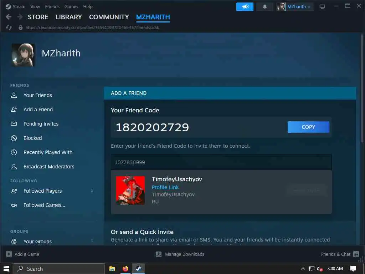Open Followed Players
This screenshot has height=274, width=365.
(x=43, y=191)
